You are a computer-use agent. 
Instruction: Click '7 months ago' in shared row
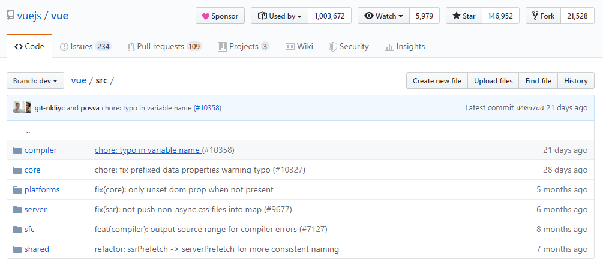[x=562, y=249]
